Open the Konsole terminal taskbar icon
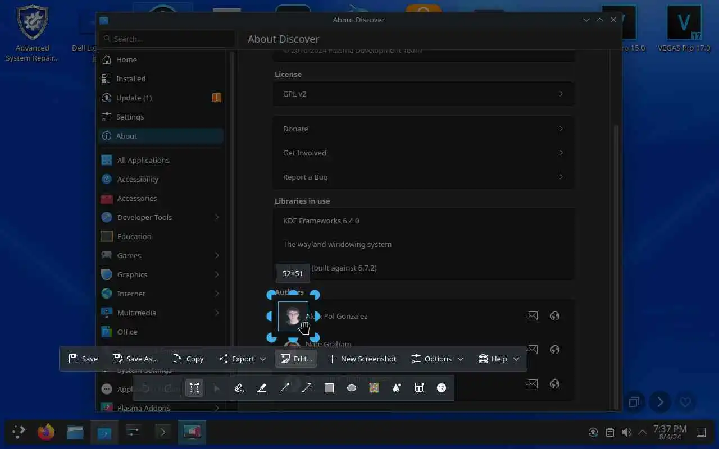 pyautogui.click(x=163, y=432)
